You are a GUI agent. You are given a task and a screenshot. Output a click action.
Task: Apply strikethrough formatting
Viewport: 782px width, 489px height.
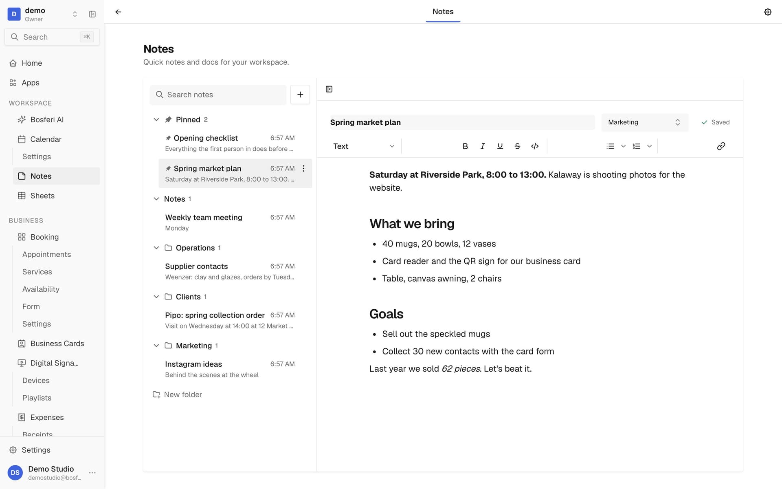tap(517, 146)
